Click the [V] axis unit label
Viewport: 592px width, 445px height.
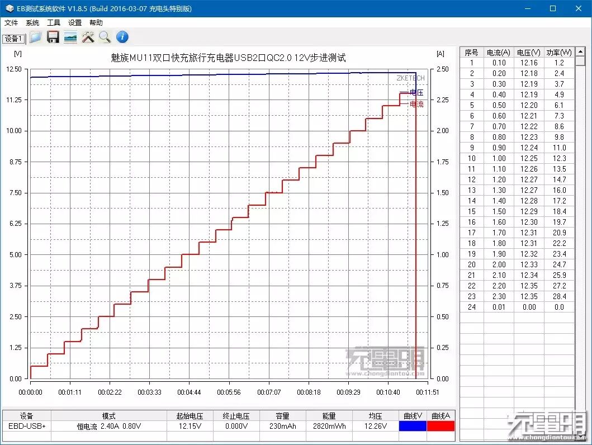(x=18, y=54)
